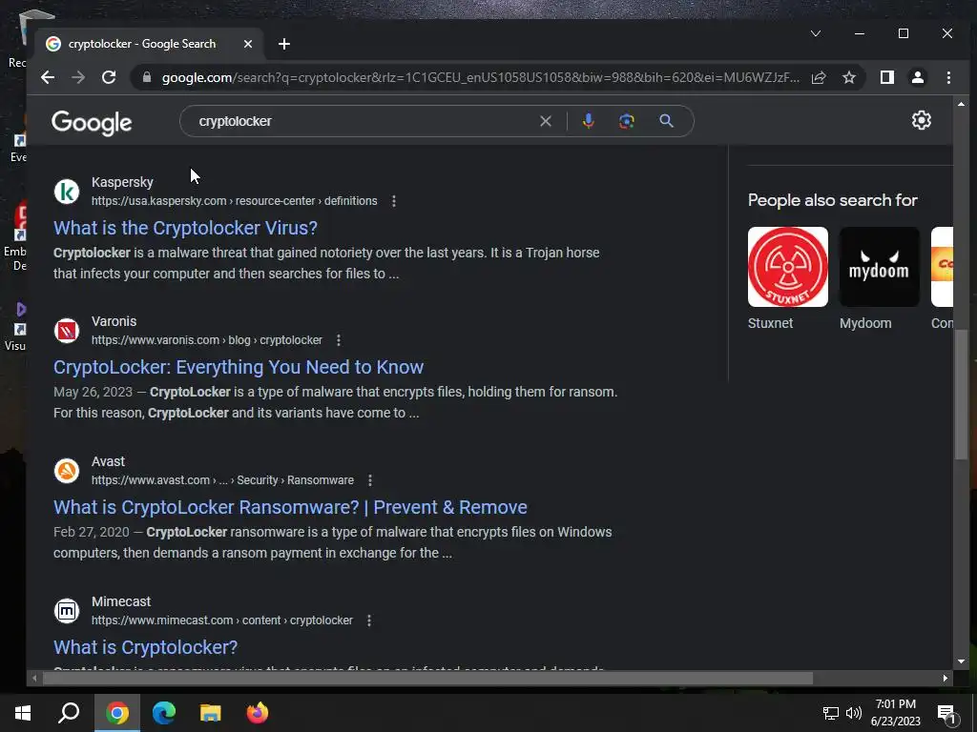Select the Mydoom related search thumbnail
This screenshot has width=977, height=732.
click(879, 267)
